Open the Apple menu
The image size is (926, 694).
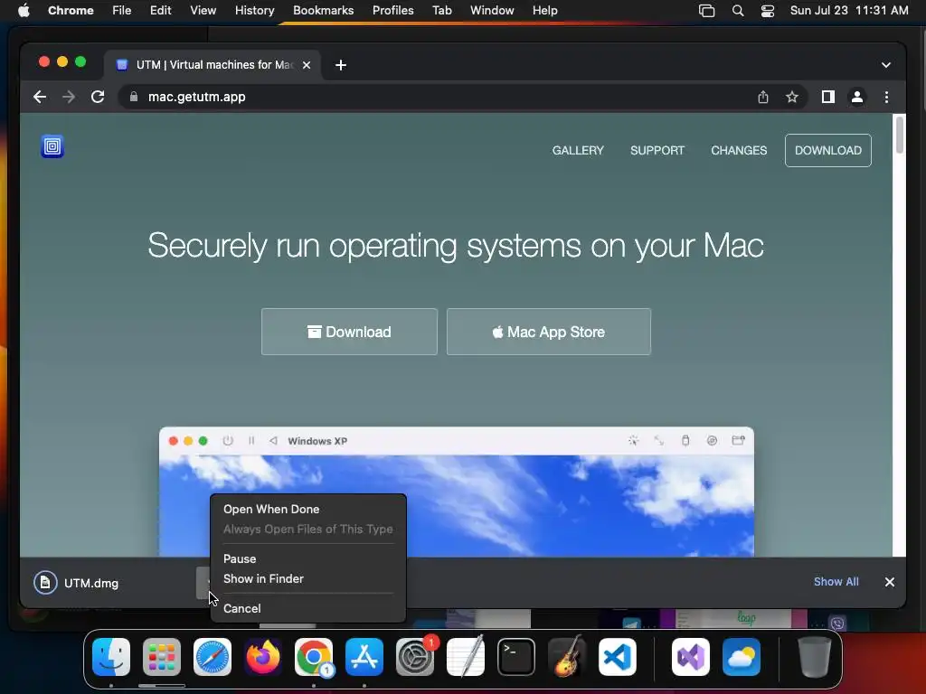24,11
